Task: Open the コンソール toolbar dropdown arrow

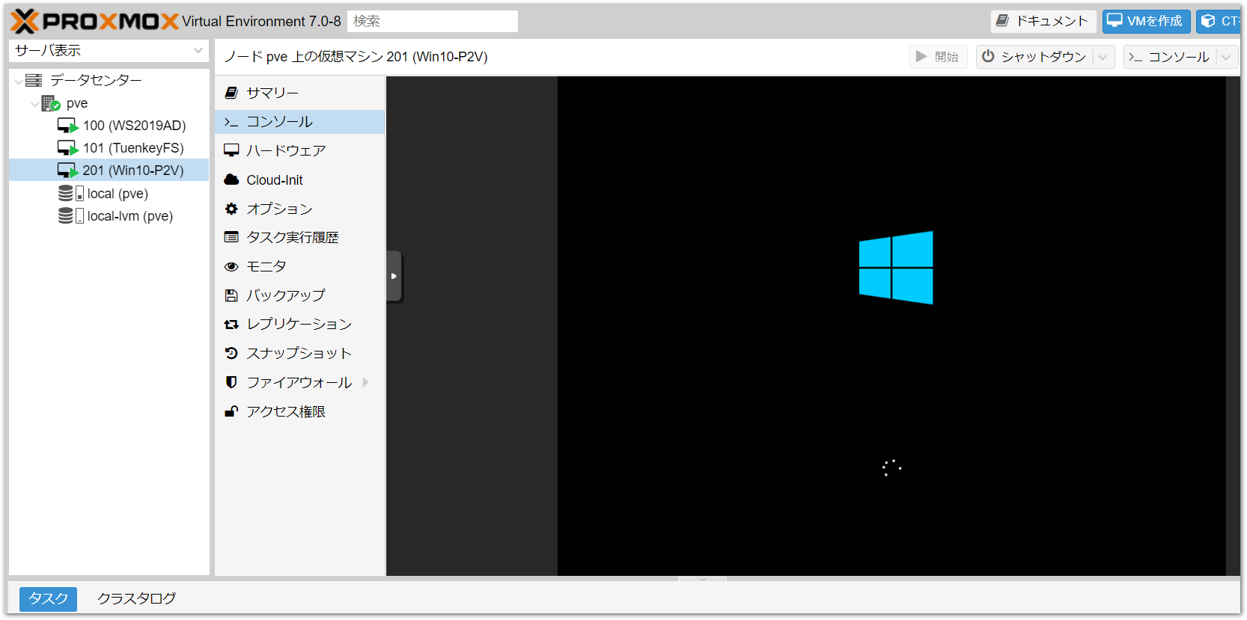Action: point(1226,57)
